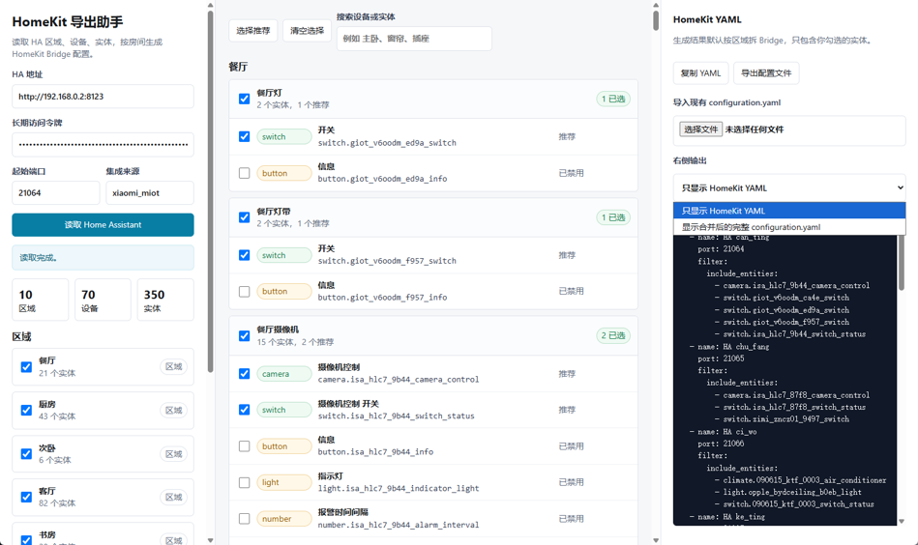918x545 pixels.
Task: Check the button.giot_v6oodm_f957_info entity box
Action: pyautogui.click(x=244, y=291)
